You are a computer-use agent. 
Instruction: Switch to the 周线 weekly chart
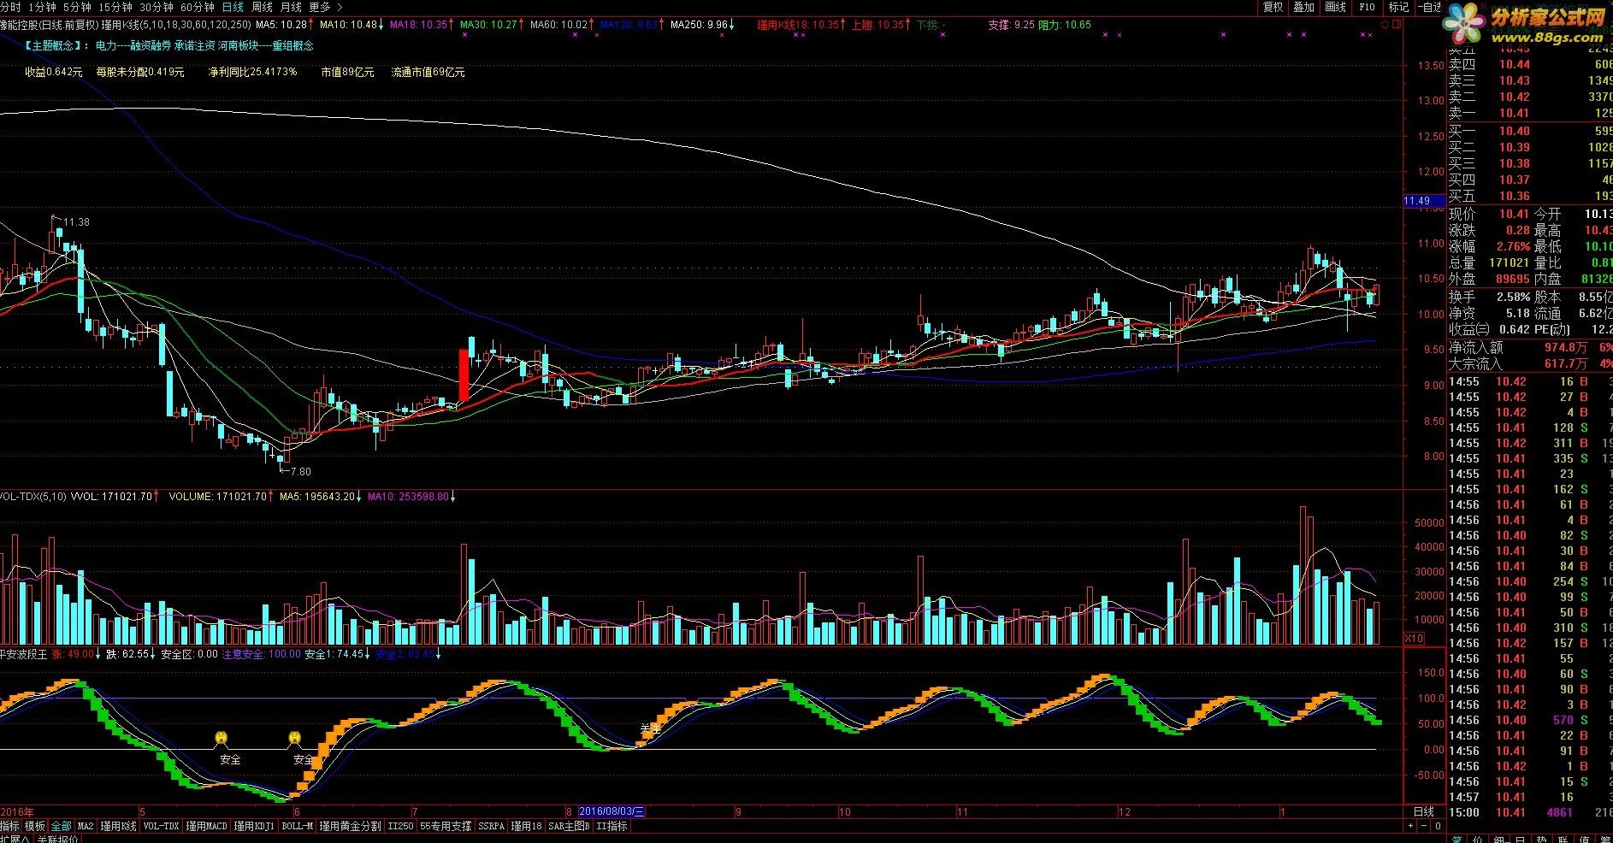tap(262, 7)
